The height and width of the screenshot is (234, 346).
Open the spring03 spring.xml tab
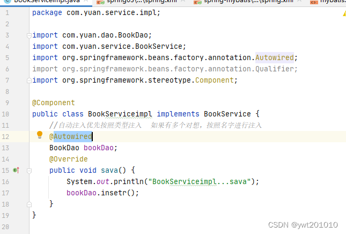click(x=141, y=2)
